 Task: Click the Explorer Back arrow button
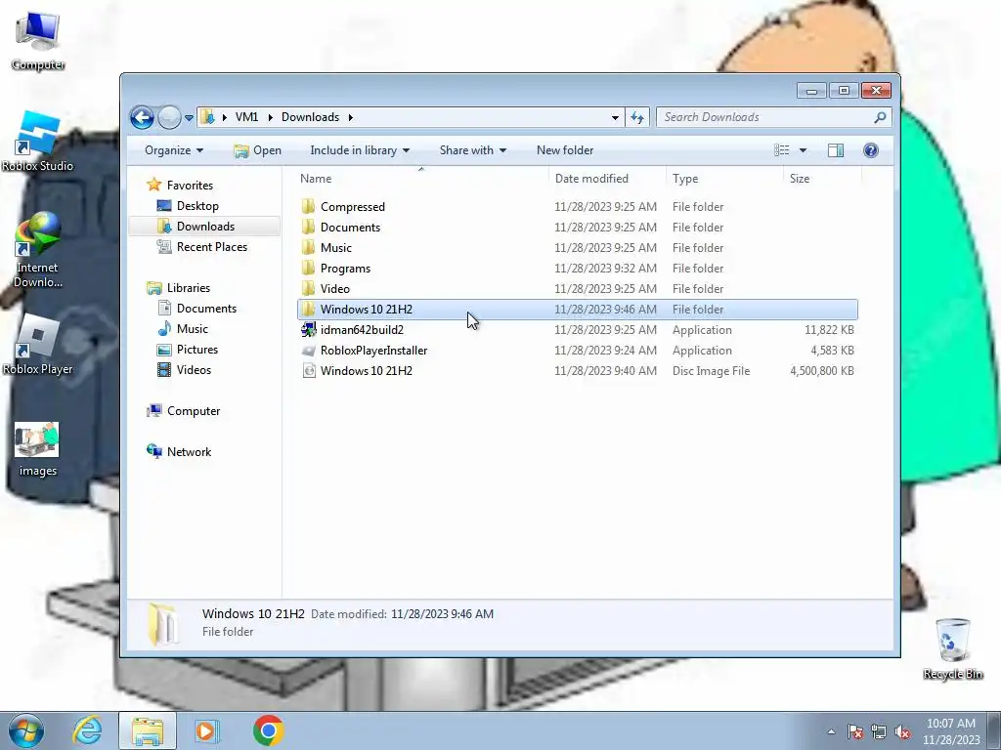point(142,117)
